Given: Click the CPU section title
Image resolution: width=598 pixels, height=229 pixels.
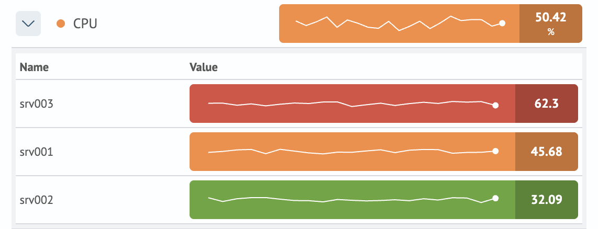Looking at the screenshot, I should [x=85, y=24].
